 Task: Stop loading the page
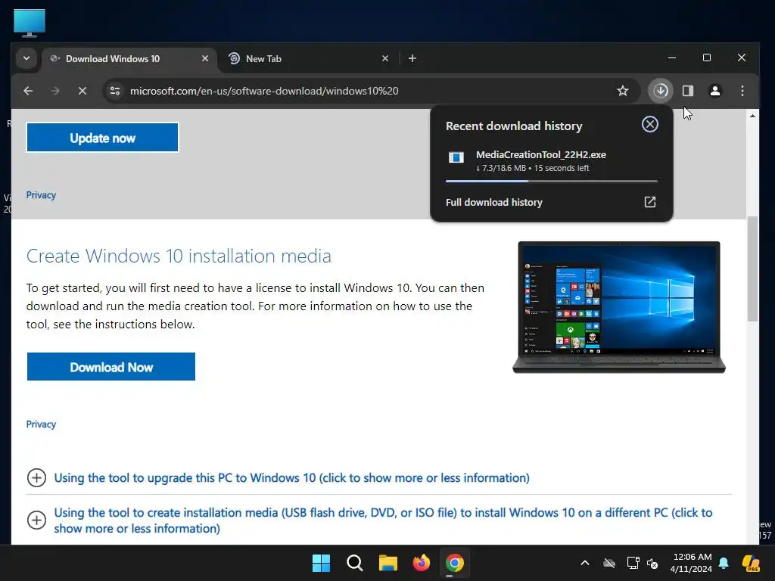pos(82,91)
